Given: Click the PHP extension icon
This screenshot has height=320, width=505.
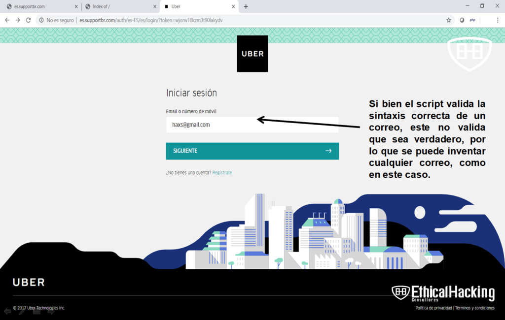Looking at the screenshot, I should pos(472,20).
